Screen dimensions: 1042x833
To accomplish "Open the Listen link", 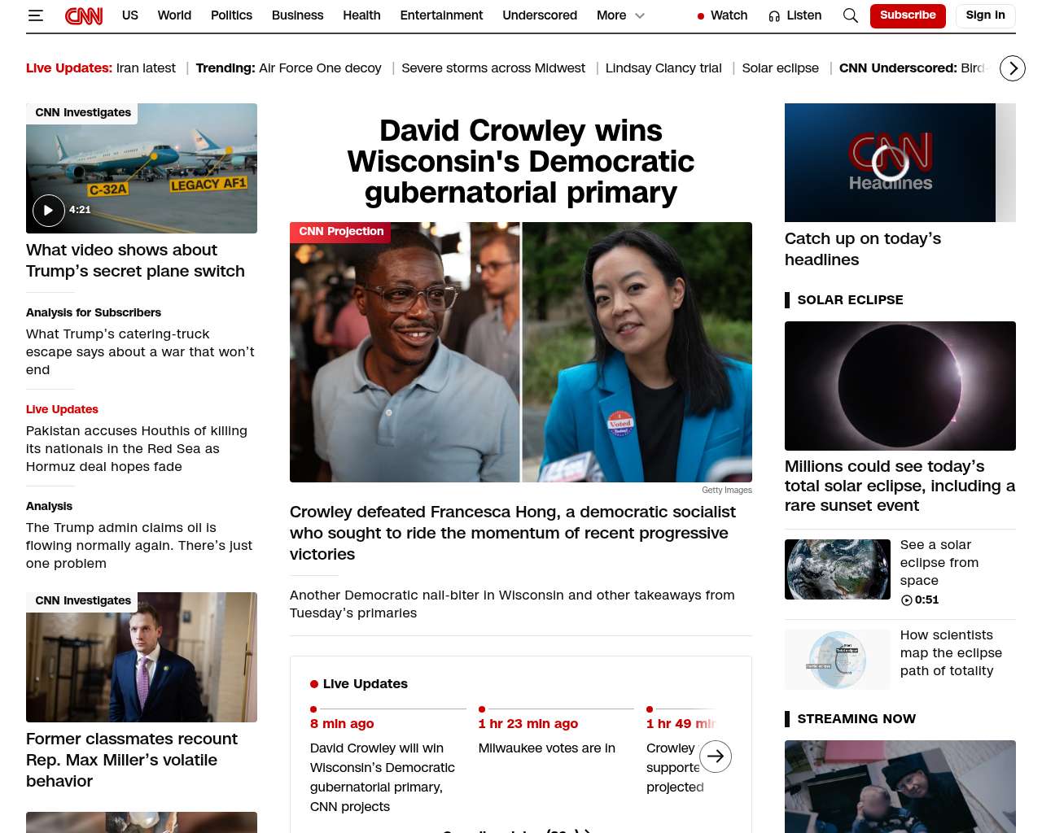I will pos(803,15).
